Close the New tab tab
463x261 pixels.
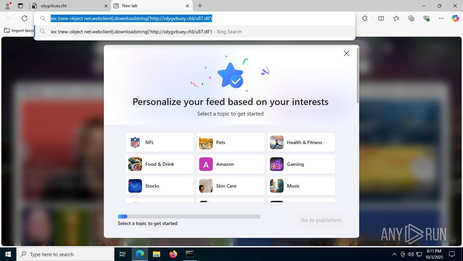coord(187,6)
